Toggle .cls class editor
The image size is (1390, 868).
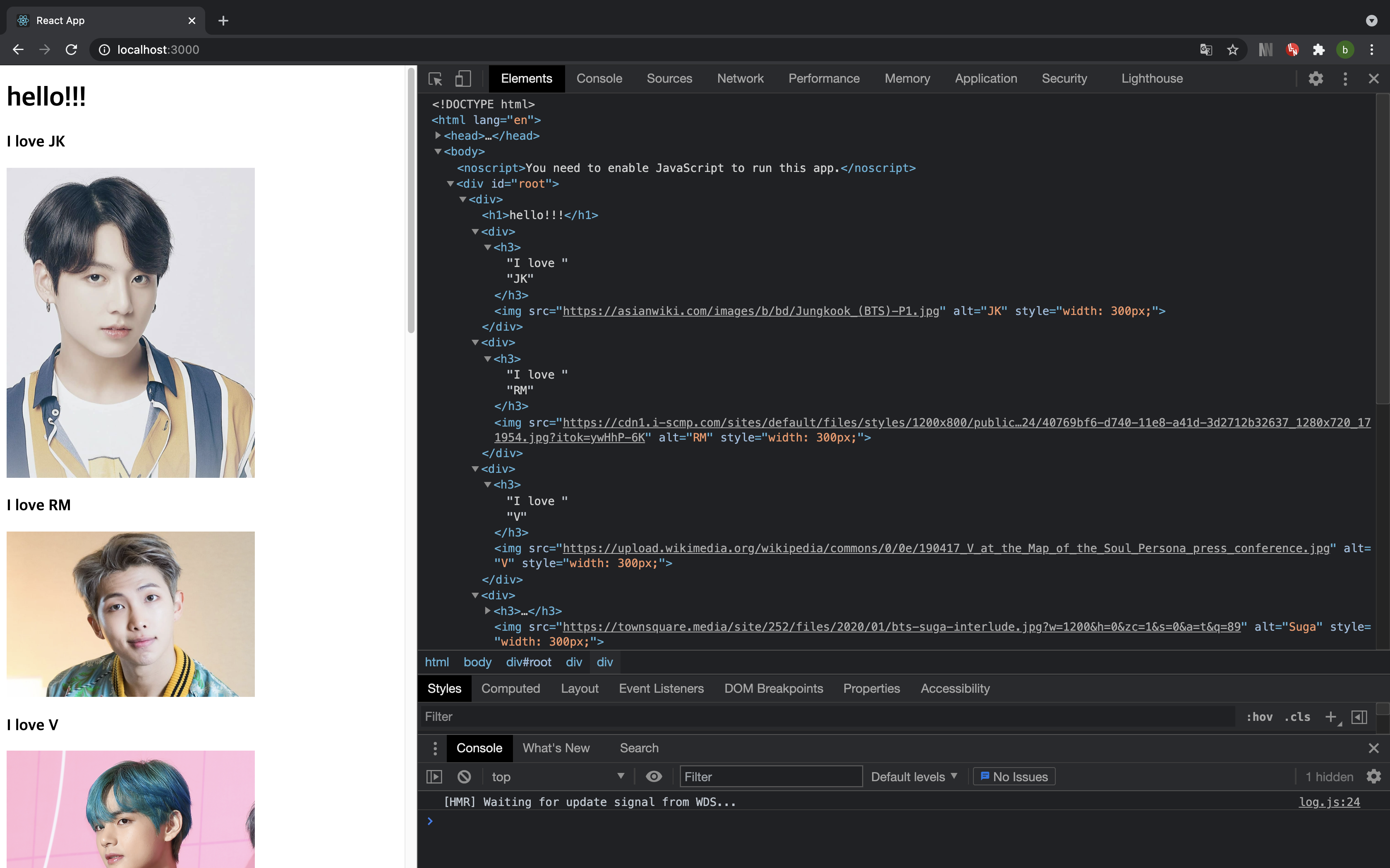tap(1297, 716)
